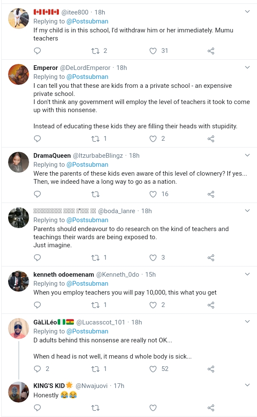Open @boda_lanre's avatar image
The height and width of the screenshot is (417, 257).
coord(18,217)
